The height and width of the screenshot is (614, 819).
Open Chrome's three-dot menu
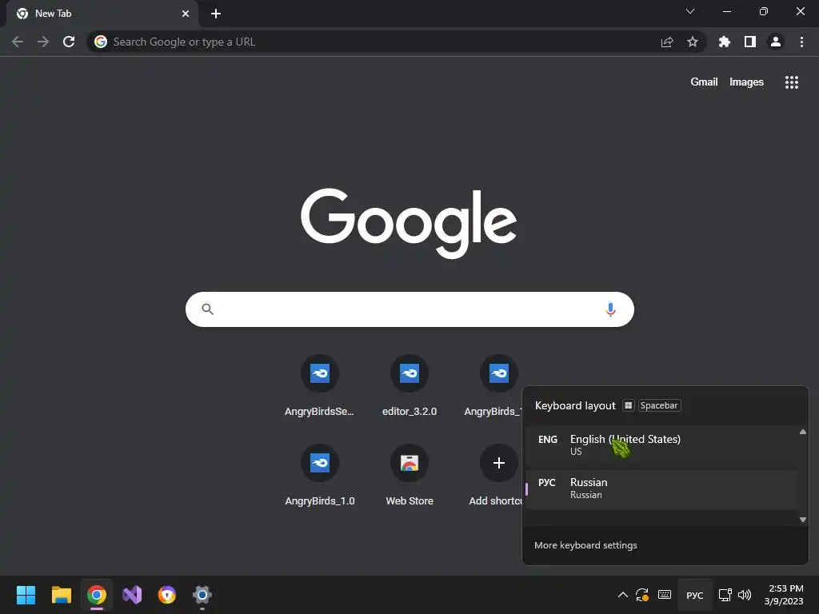801,42
